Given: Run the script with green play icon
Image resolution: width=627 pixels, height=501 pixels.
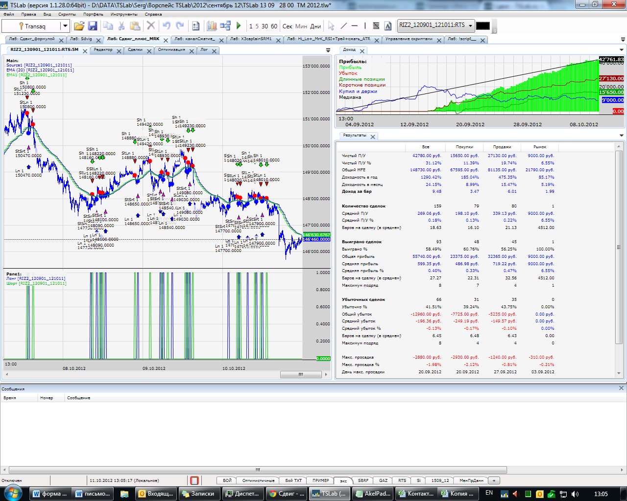Looking at the screenshot, I should click(x=239, y=26).
